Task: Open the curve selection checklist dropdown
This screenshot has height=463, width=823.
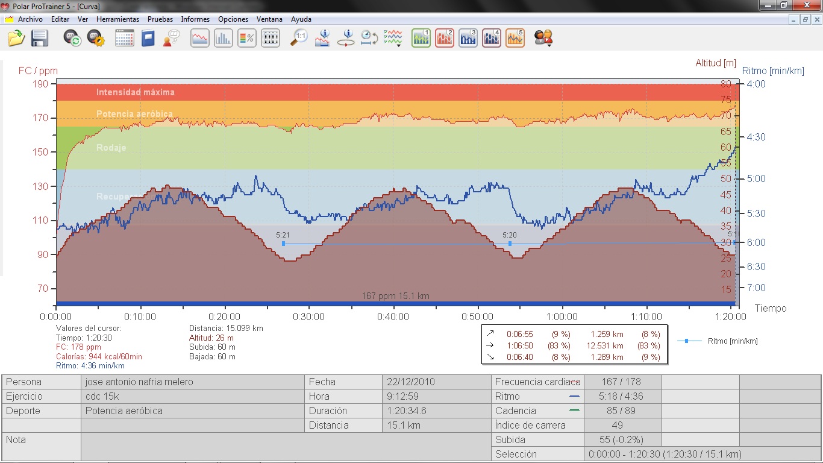Action: point(393,39)
